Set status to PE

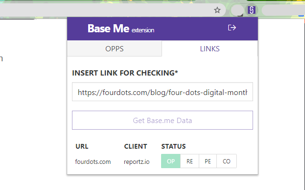pos(208,161)
